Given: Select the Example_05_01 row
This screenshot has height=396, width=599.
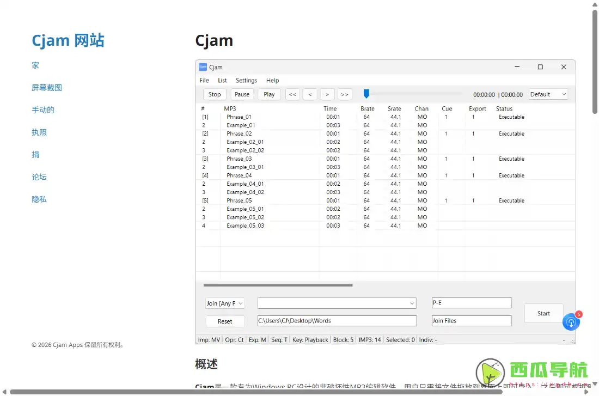Looking at the screenshot, I should pyautogui.click(x=385, y=209).
